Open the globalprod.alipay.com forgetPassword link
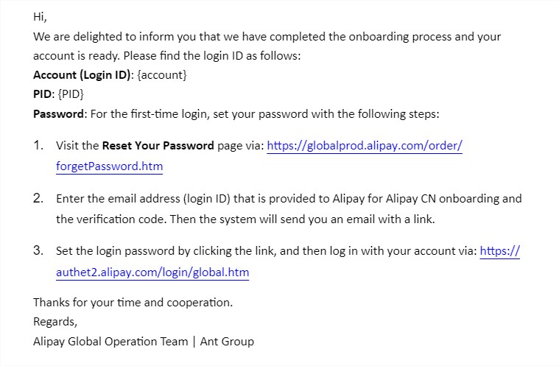 point(364,146)
